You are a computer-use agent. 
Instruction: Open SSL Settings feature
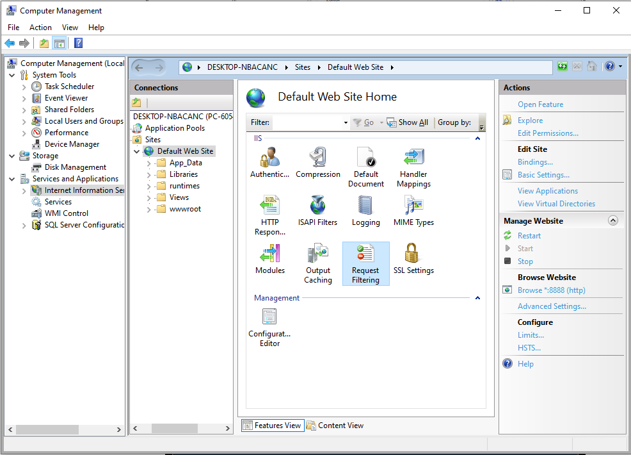point(413,258)
